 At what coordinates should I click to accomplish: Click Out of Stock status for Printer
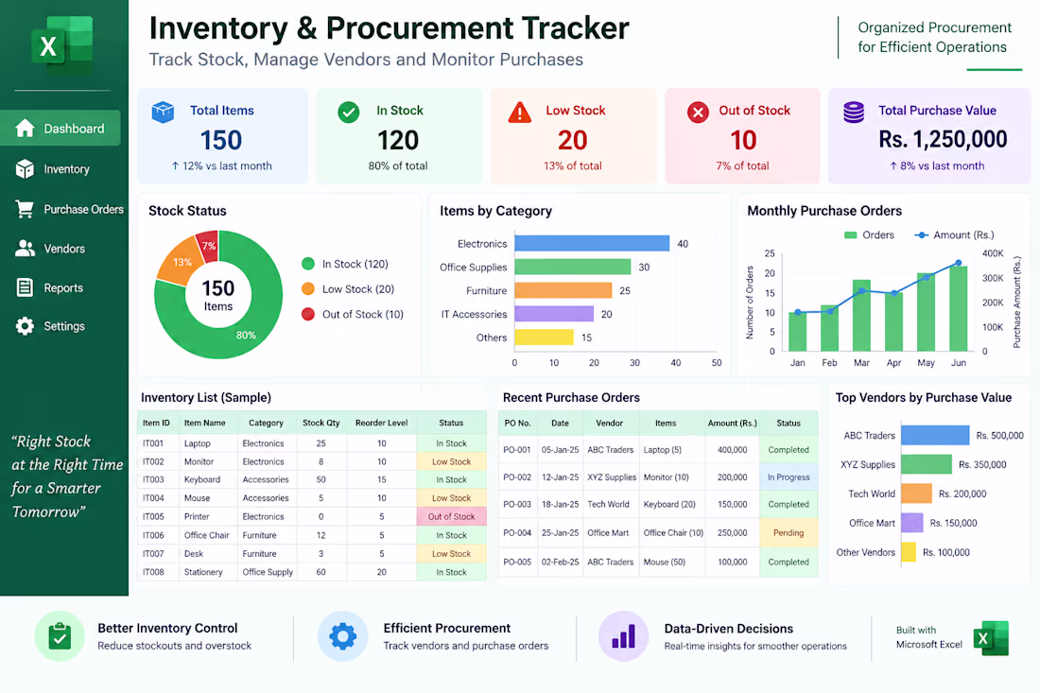click(x=451, y=516)
